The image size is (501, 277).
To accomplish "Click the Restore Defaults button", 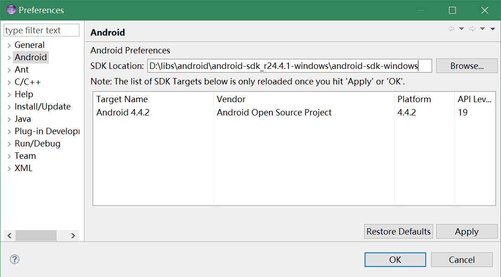I will [398, 231].
